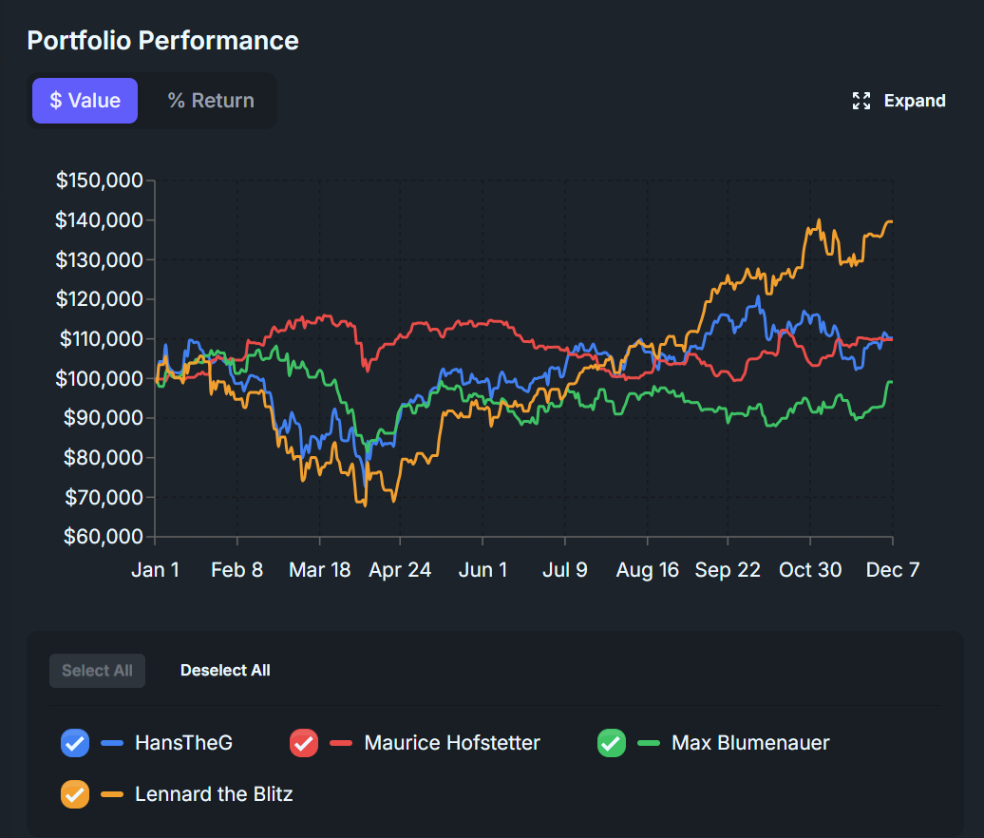Click the checkmark inside HansTheG's blue circle
984x838 pixels.
click(74, 742)
